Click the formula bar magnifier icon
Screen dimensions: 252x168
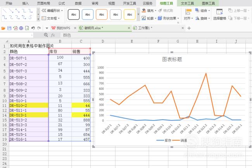(46, 35)
